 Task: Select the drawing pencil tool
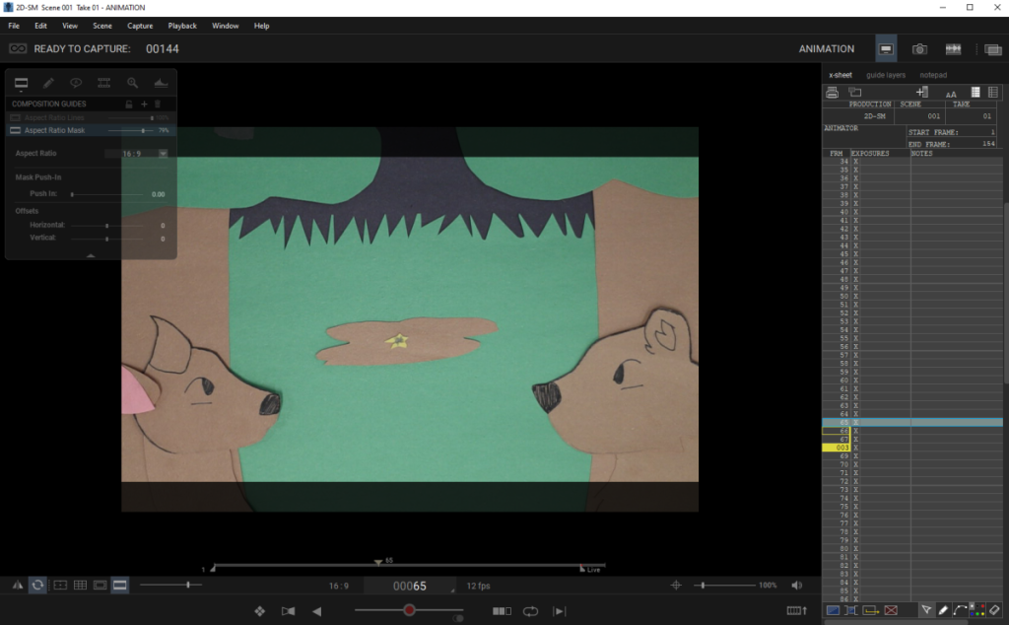click(48, 83)
